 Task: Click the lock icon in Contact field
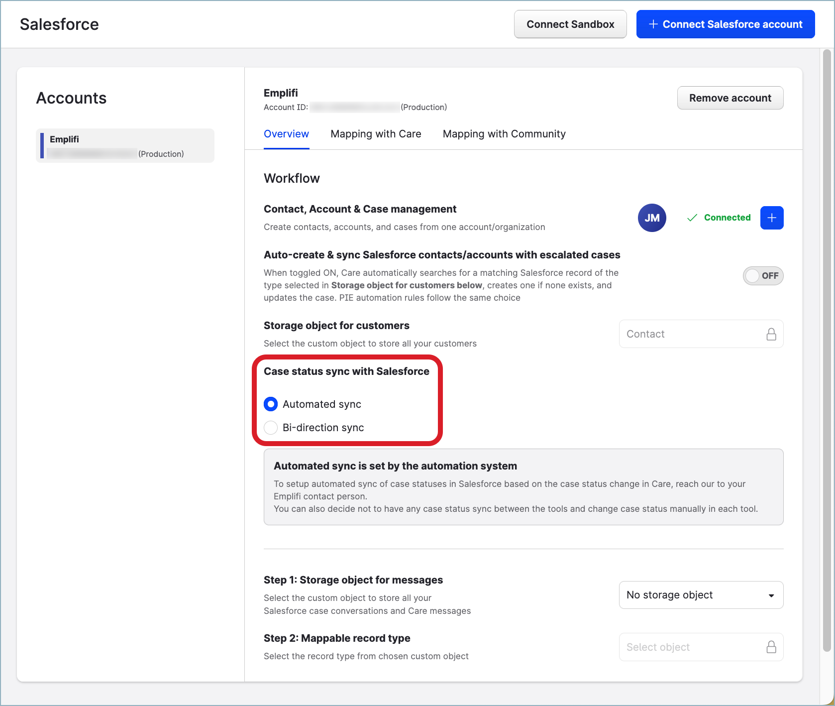(x=771, y=334)
